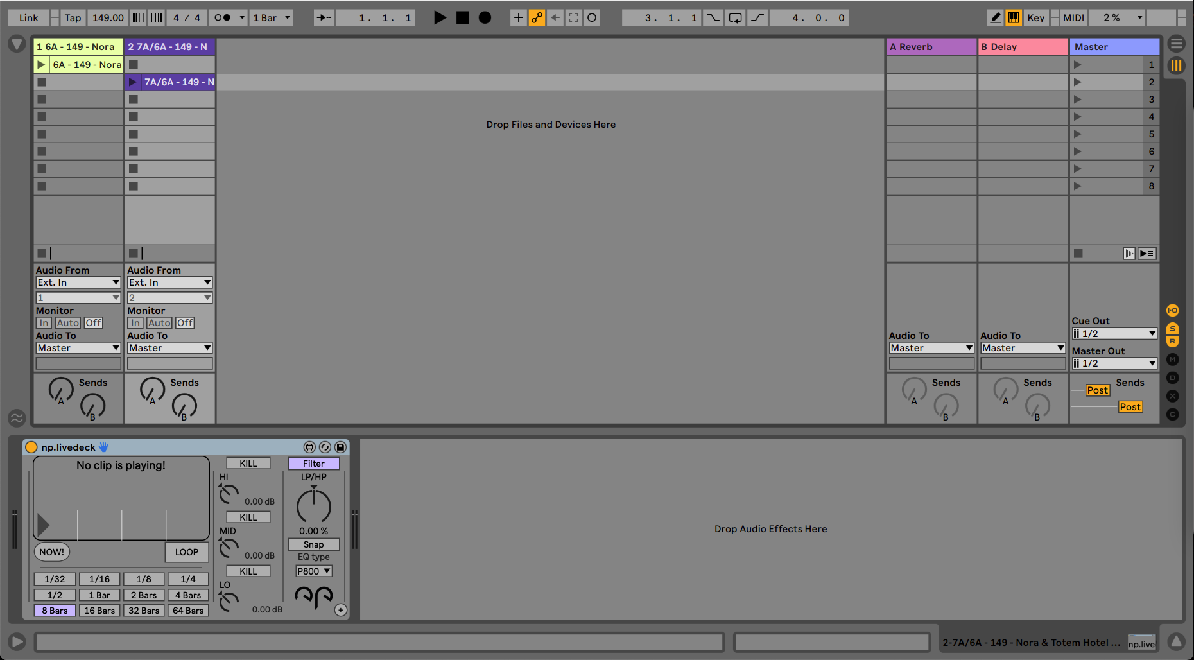Viewport: 1194px width, 660px height.
Task: Toggle the Computer MIDI Keyboard
Action: pos(1014,17)
